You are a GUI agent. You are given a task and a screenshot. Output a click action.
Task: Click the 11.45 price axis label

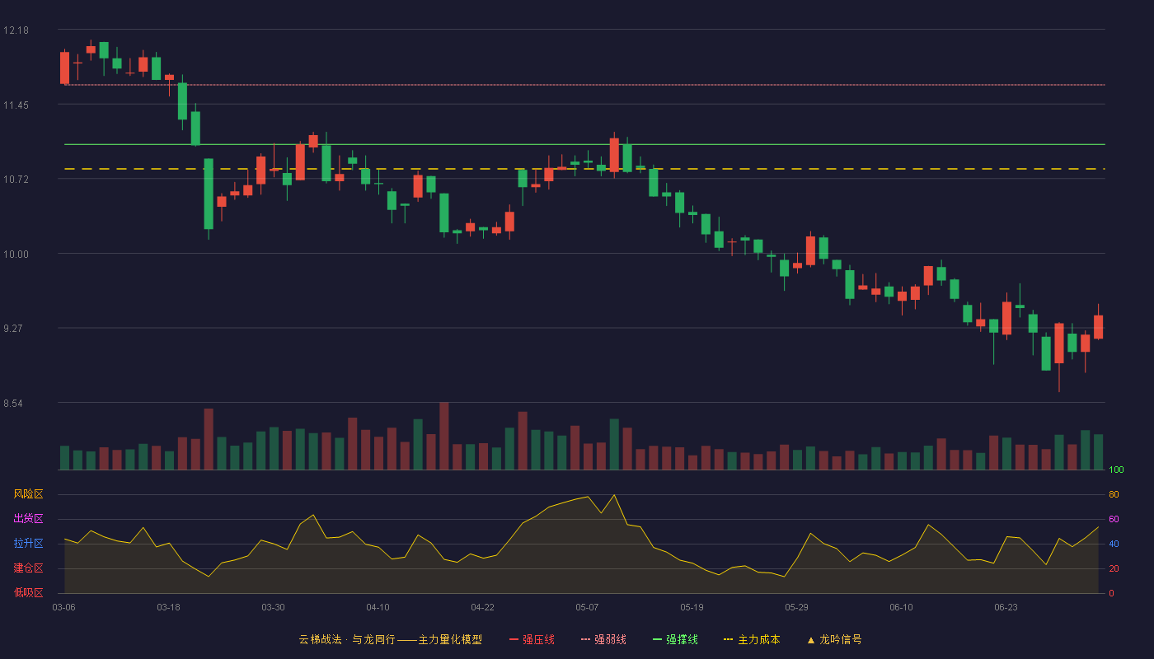(16, 105)
